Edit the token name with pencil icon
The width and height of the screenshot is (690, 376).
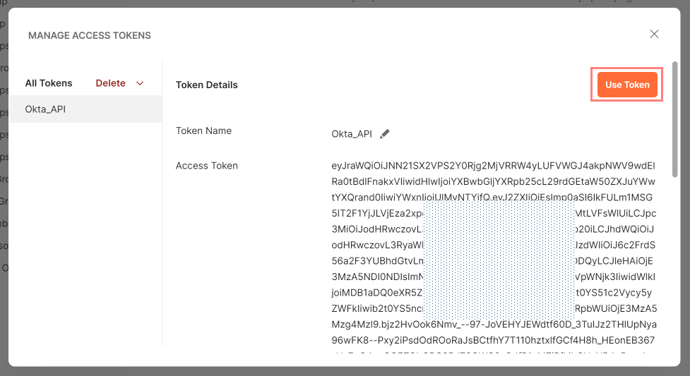tap(385, 134)
